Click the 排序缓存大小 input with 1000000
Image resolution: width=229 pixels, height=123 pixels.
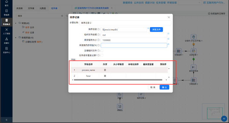[x=134, y=40]
